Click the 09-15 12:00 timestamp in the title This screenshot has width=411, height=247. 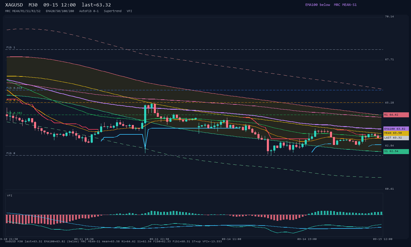coord(60,5)
